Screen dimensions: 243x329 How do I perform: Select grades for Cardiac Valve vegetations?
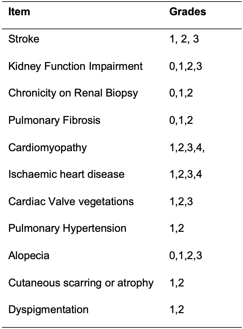pyautogui.click(x=181, y=201)
